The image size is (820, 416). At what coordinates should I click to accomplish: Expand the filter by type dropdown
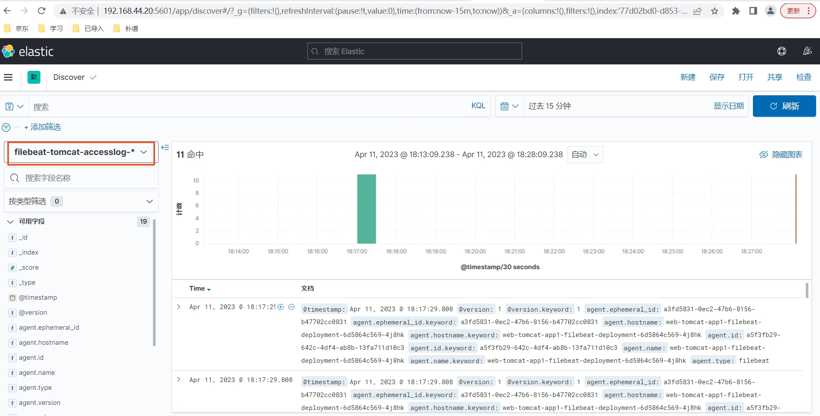tap(81, 201)
